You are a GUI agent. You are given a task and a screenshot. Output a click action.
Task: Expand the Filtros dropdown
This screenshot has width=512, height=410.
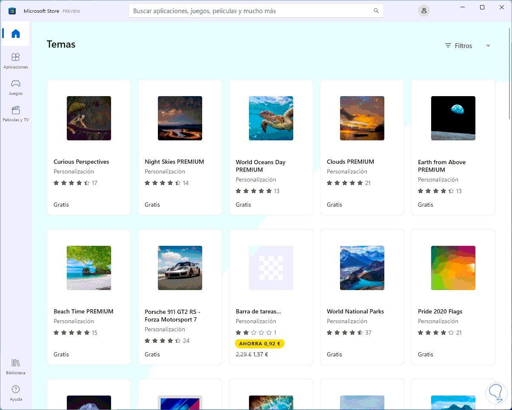459,46
